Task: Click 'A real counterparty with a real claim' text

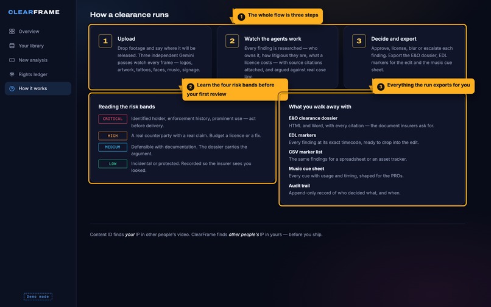Action: click(196, 136)
